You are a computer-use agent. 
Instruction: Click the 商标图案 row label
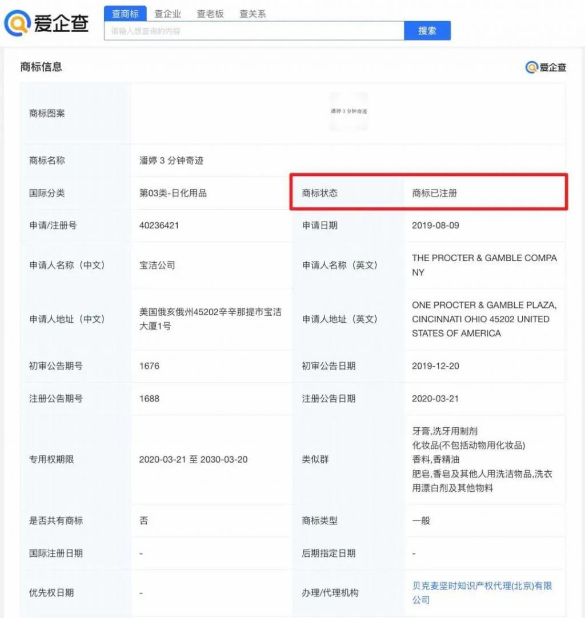coord(47,114)
